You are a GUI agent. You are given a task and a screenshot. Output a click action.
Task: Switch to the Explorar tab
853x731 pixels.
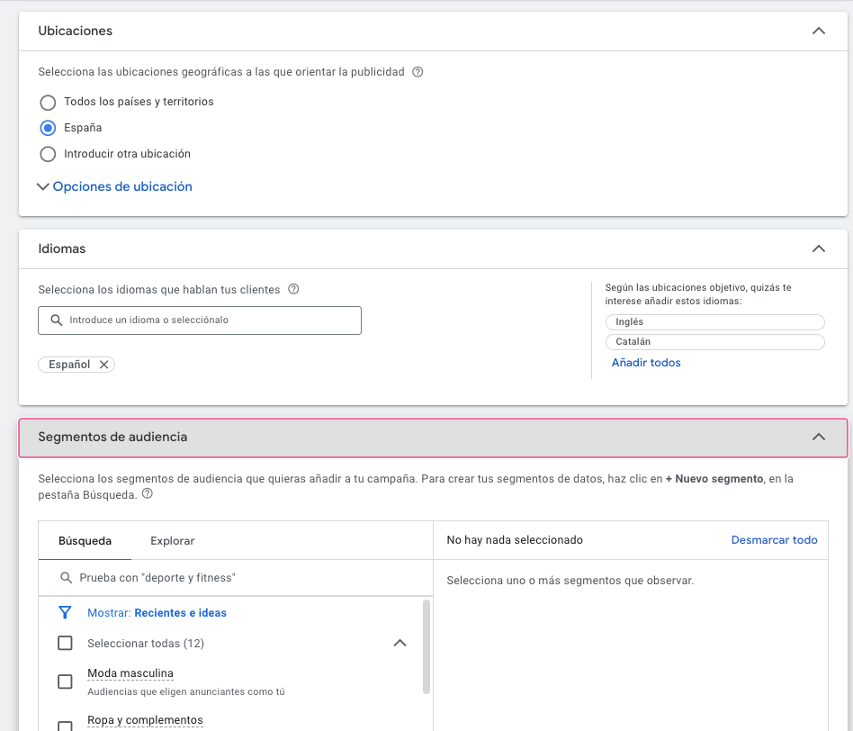(x=171, y=540)
